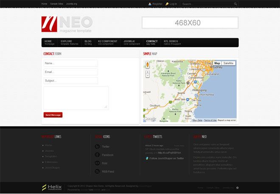Expand the K2 Component menu

coord(107,42)
